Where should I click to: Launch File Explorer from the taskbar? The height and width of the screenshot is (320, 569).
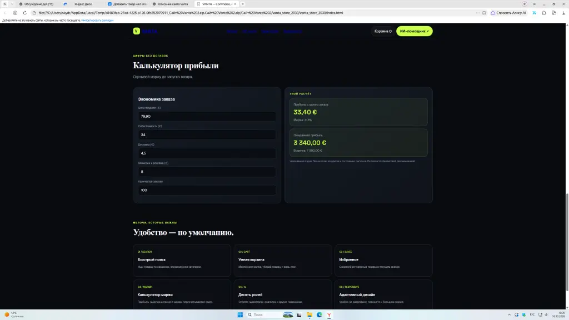pyautogui.click(x=309, y=314)
